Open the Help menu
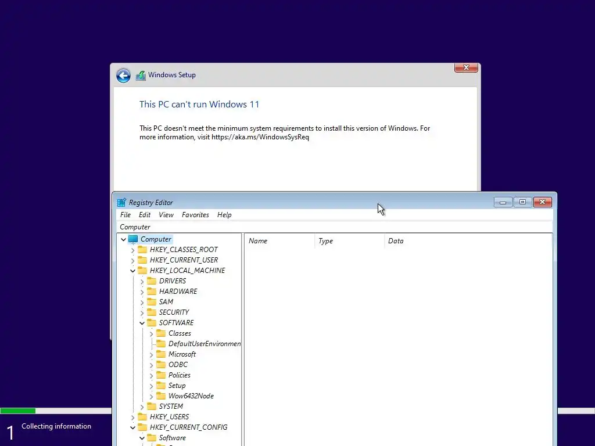Image resolution: width=595 pixels, height=446 pixels. 224,215
